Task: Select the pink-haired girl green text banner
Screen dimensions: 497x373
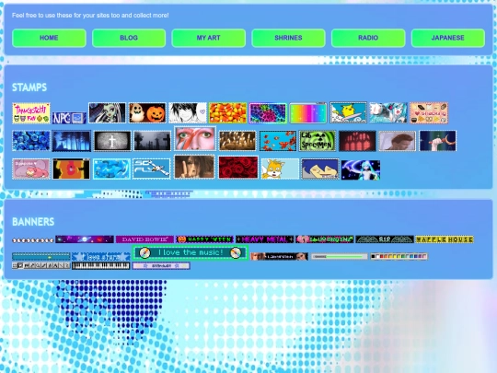Action: [x=325, y=239]
